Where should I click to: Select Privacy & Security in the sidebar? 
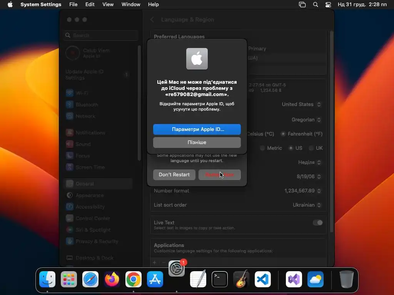[98, 242]
